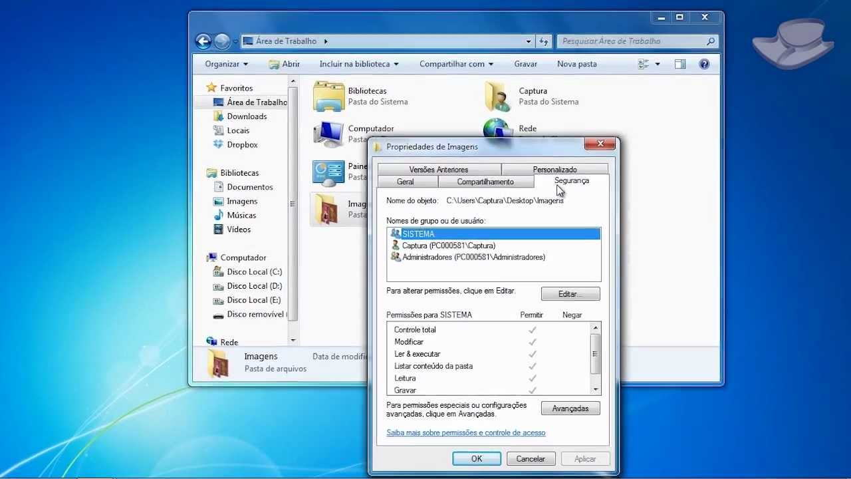The height and width of the screenshot is (479, 851).
Task: Click the permissions list scroll up arrow
Action: click(x=596, y=328)
